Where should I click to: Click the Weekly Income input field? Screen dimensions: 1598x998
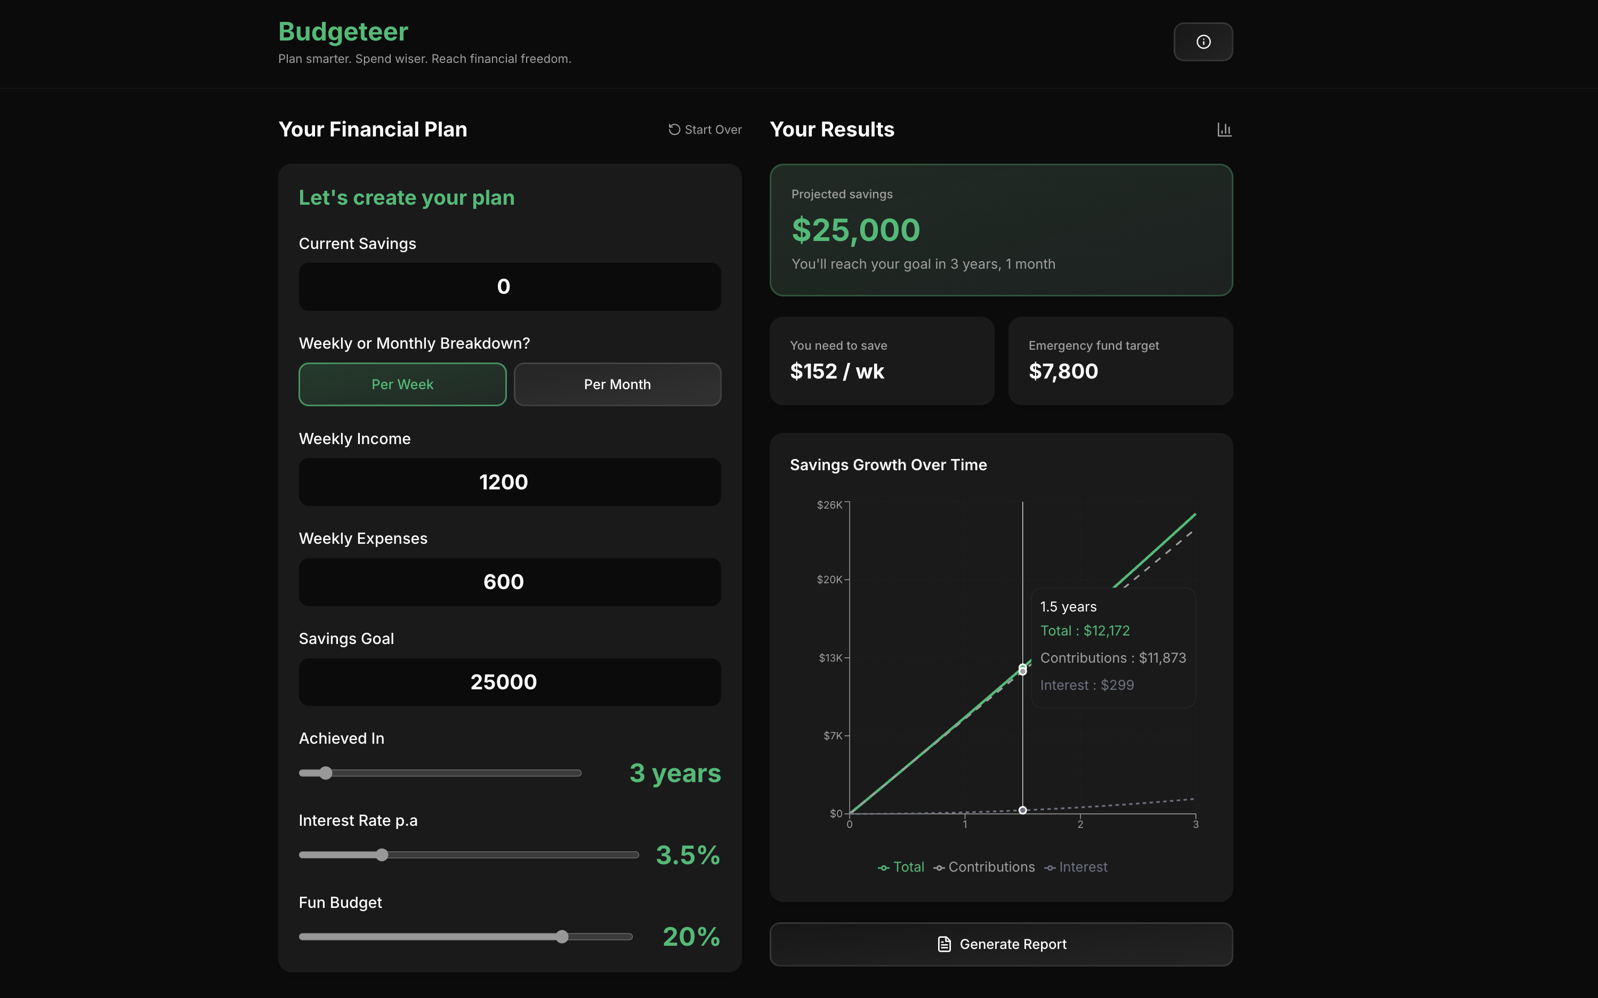[510, 482]
